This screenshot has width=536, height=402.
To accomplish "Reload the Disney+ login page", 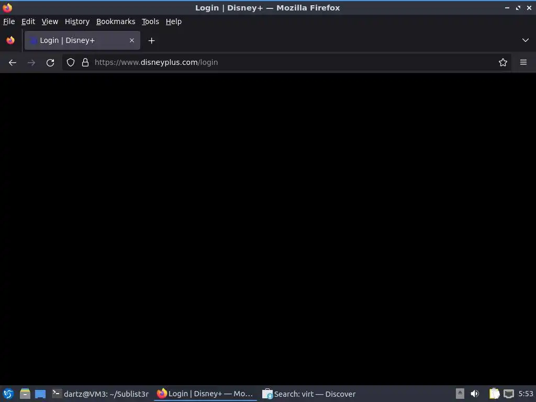I will coord(50,63).
